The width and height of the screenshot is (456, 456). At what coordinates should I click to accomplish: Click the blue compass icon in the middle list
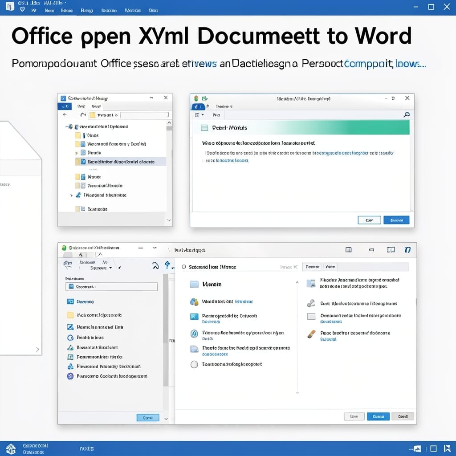[x=194, y=334]
